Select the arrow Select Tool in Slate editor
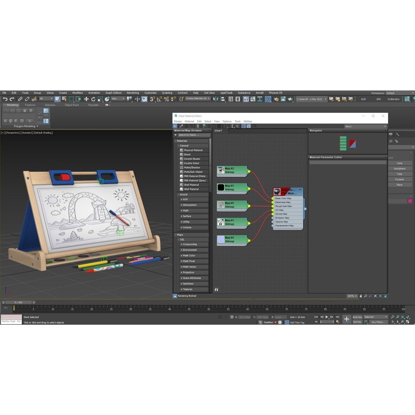415x415 pixels. coord(175,126)
